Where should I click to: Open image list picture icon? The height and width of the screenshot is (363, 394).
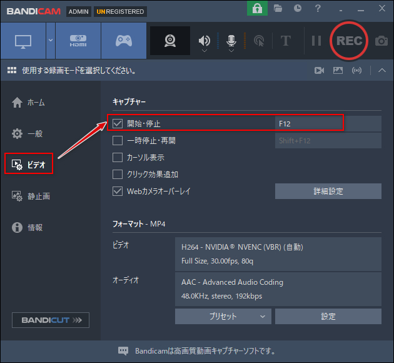(338, 70)
